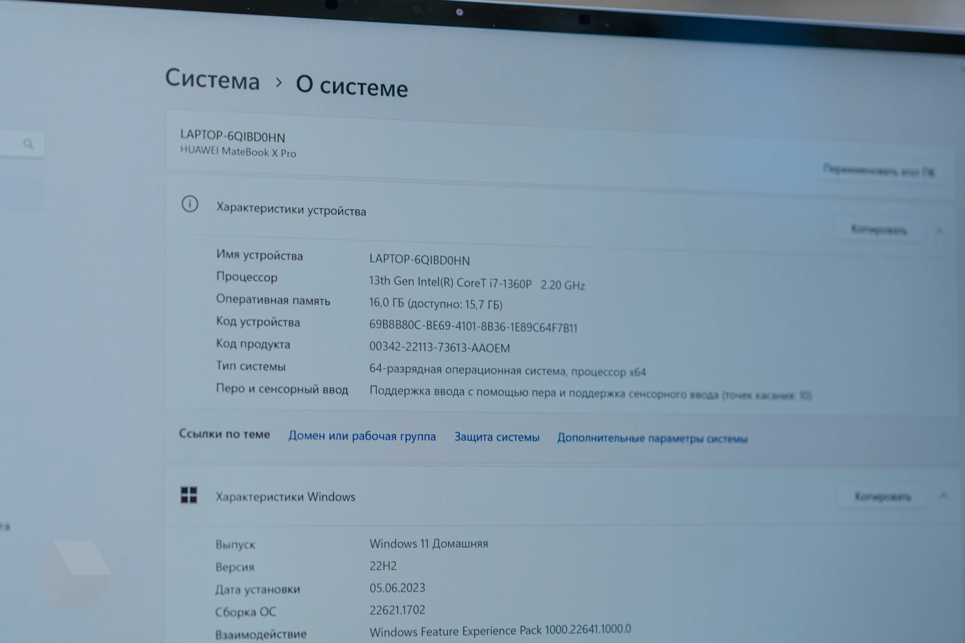Click the Характеристики Windows heading
The image size is (965, 643).
[285, 496]
